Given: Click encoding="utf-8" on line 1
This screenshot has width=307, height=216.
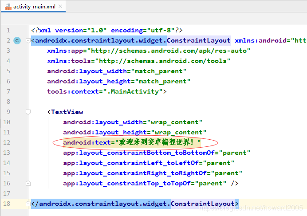Looking at the screenshot, I should (x=143, y=30).
